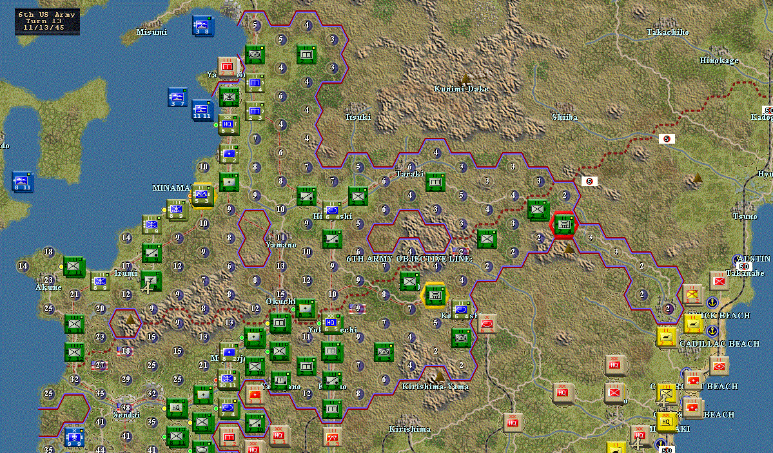This screenshot has width=773, height=453.
Task: Select the yellow HQ counter near Miyazaki
Action: 667,423
